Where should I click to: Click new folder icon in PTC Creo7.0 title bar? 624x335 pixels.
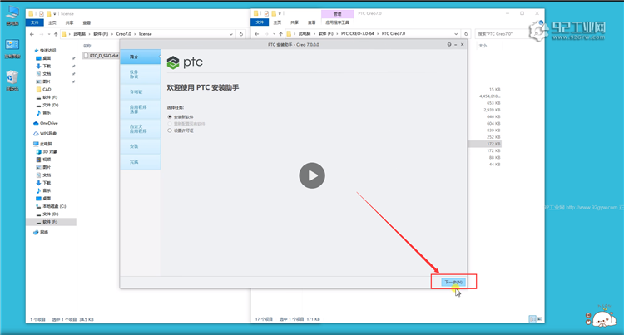pos(274,13)
